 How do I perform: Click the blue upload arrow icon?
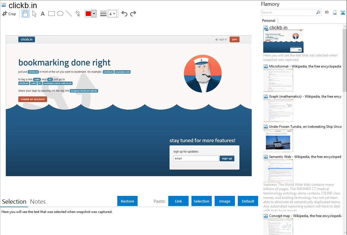343,12
